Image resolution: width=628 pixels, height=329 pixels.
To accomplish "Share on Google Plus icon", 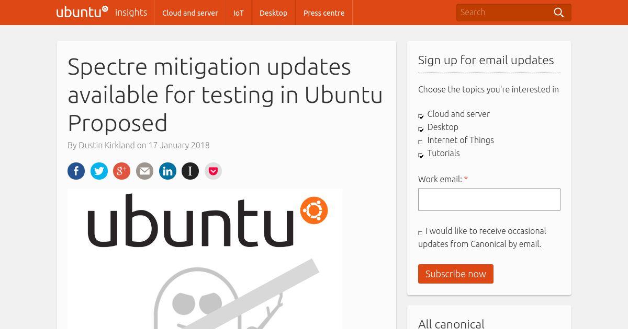I will 121,171.
